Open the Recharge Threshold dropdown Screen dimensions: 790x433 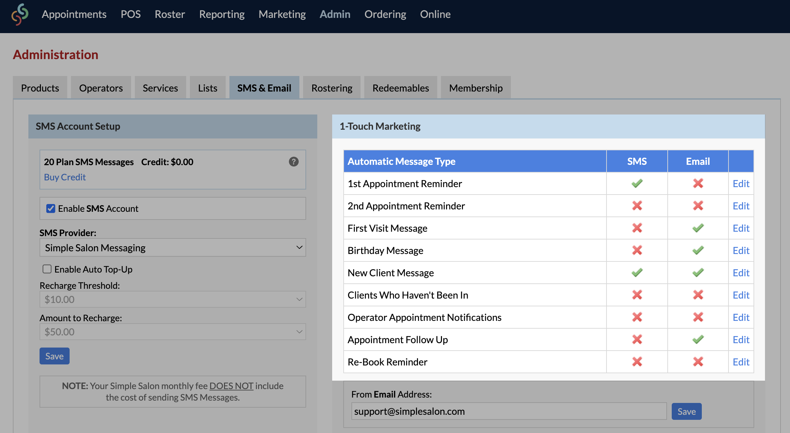tap(173, 299)
